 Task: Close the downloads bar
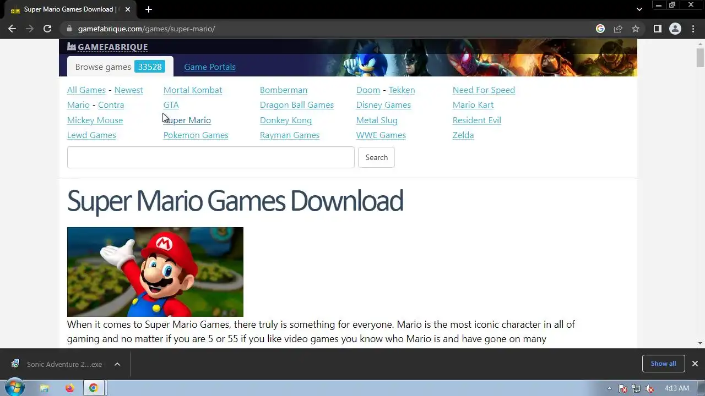click(695, 364)
